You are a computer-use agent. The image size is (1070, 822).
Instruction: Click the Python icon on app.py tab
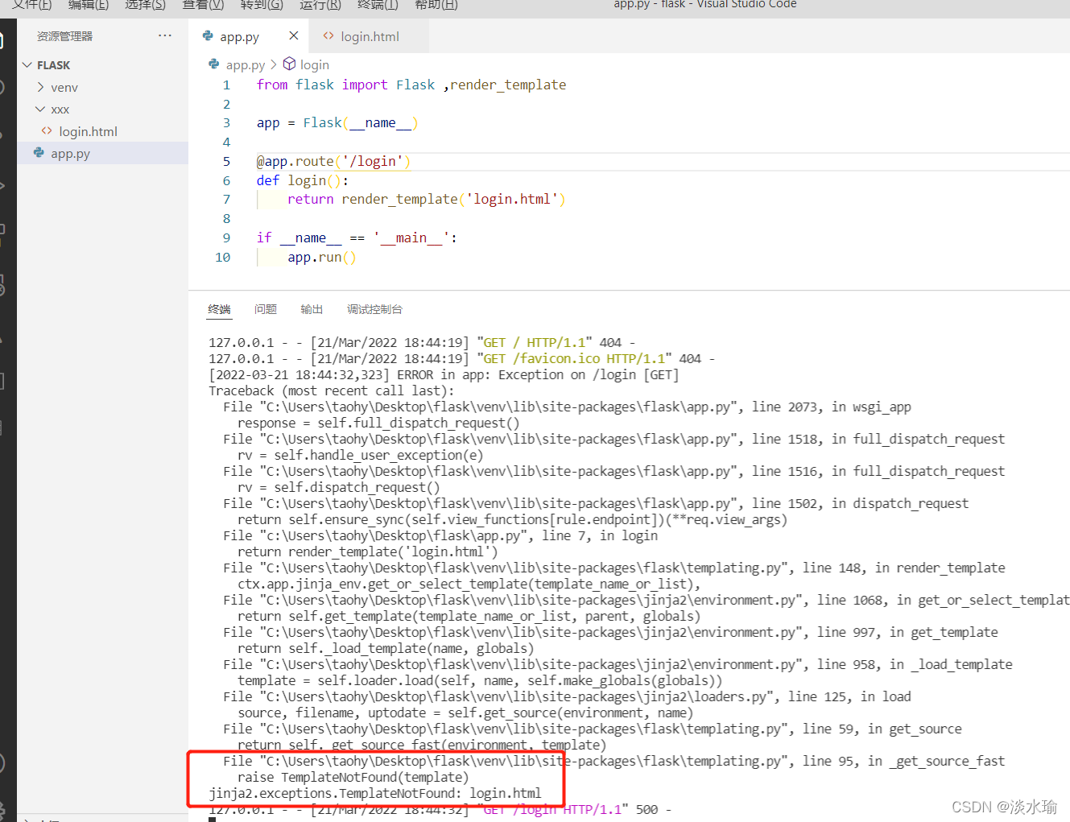point(208,35)
